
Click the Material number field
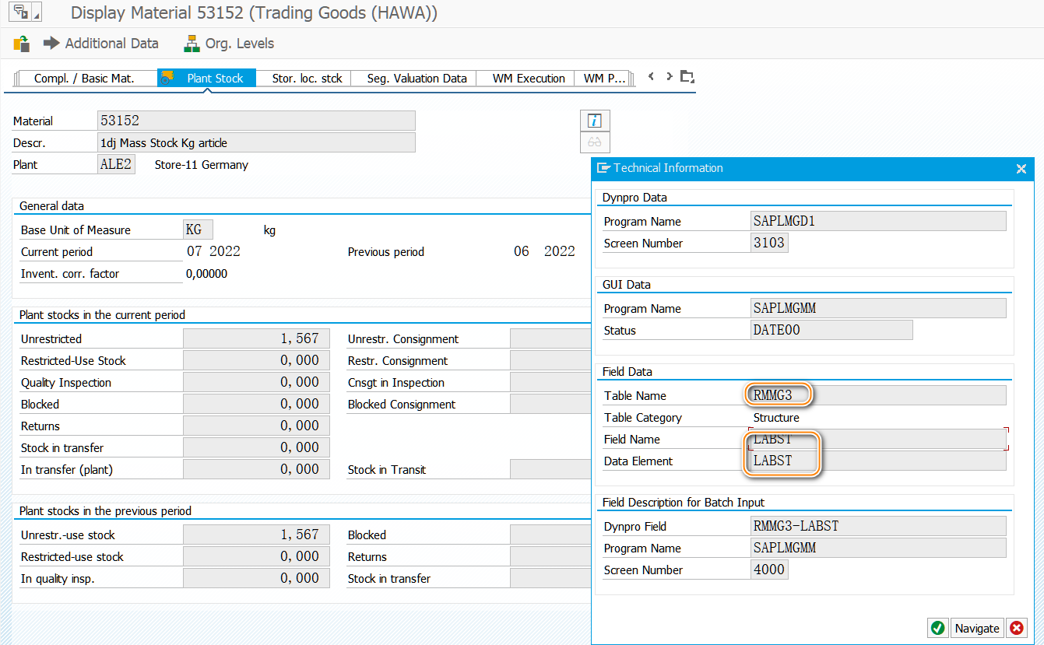(x=256, y=121)
